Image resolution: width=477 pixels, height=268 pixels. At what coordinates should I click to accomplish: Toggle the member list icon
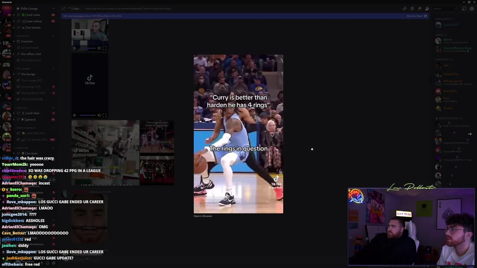[x=427, y=9]
